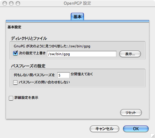This screenshot has height=138, width=155.
Task: Enable パスフレーズの問い合わせをしない checkbox
Action: (x=15, y=82)
